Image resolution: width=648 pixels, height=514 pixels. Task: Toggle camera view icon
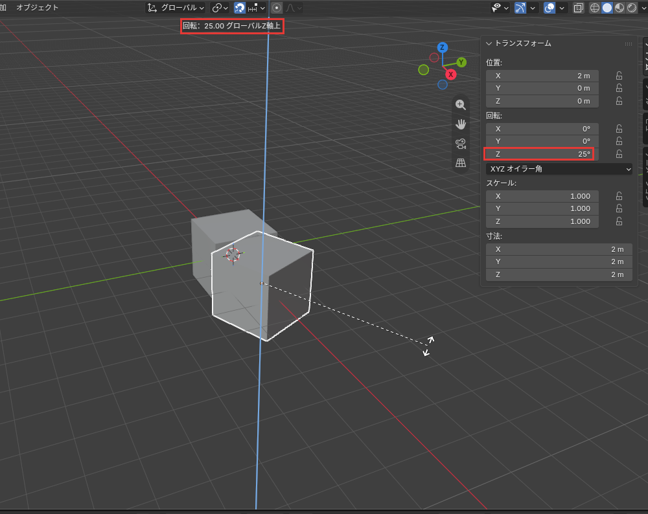(x=460, y=144)
